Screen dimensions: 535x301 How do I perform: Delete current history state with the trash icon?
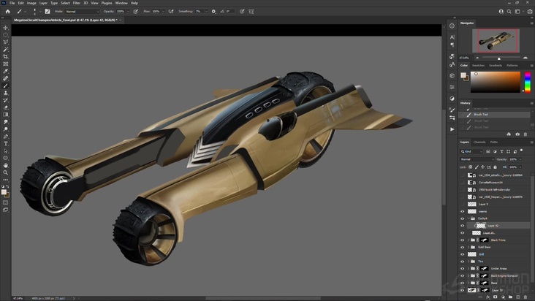[525, 134]
